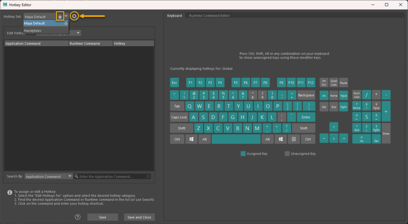Click the End key in navigation cluster
The width and height of the screenshot is (408, 224).
click(x=334, y=107)
